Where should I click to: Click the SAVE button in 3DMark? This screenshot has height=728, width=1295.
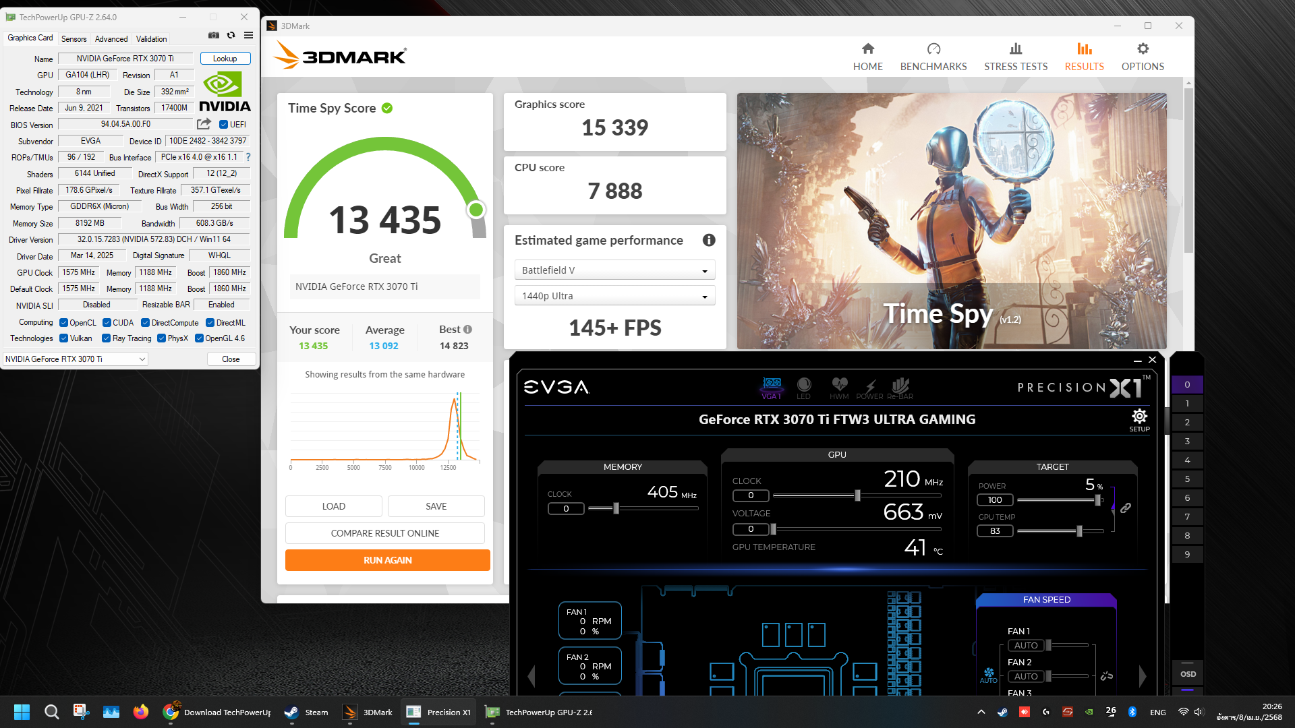tap(436, 506)
